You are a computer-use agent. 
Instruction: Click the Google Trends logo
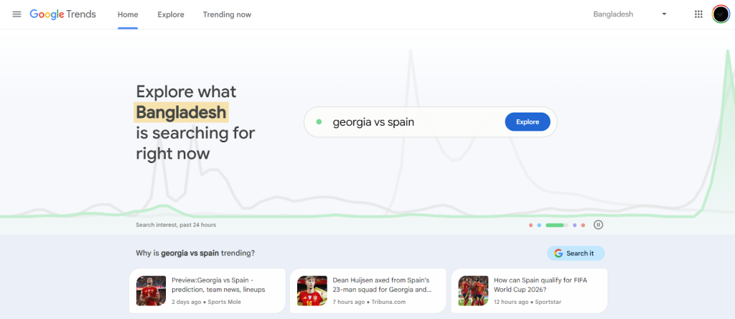[62, 14]
